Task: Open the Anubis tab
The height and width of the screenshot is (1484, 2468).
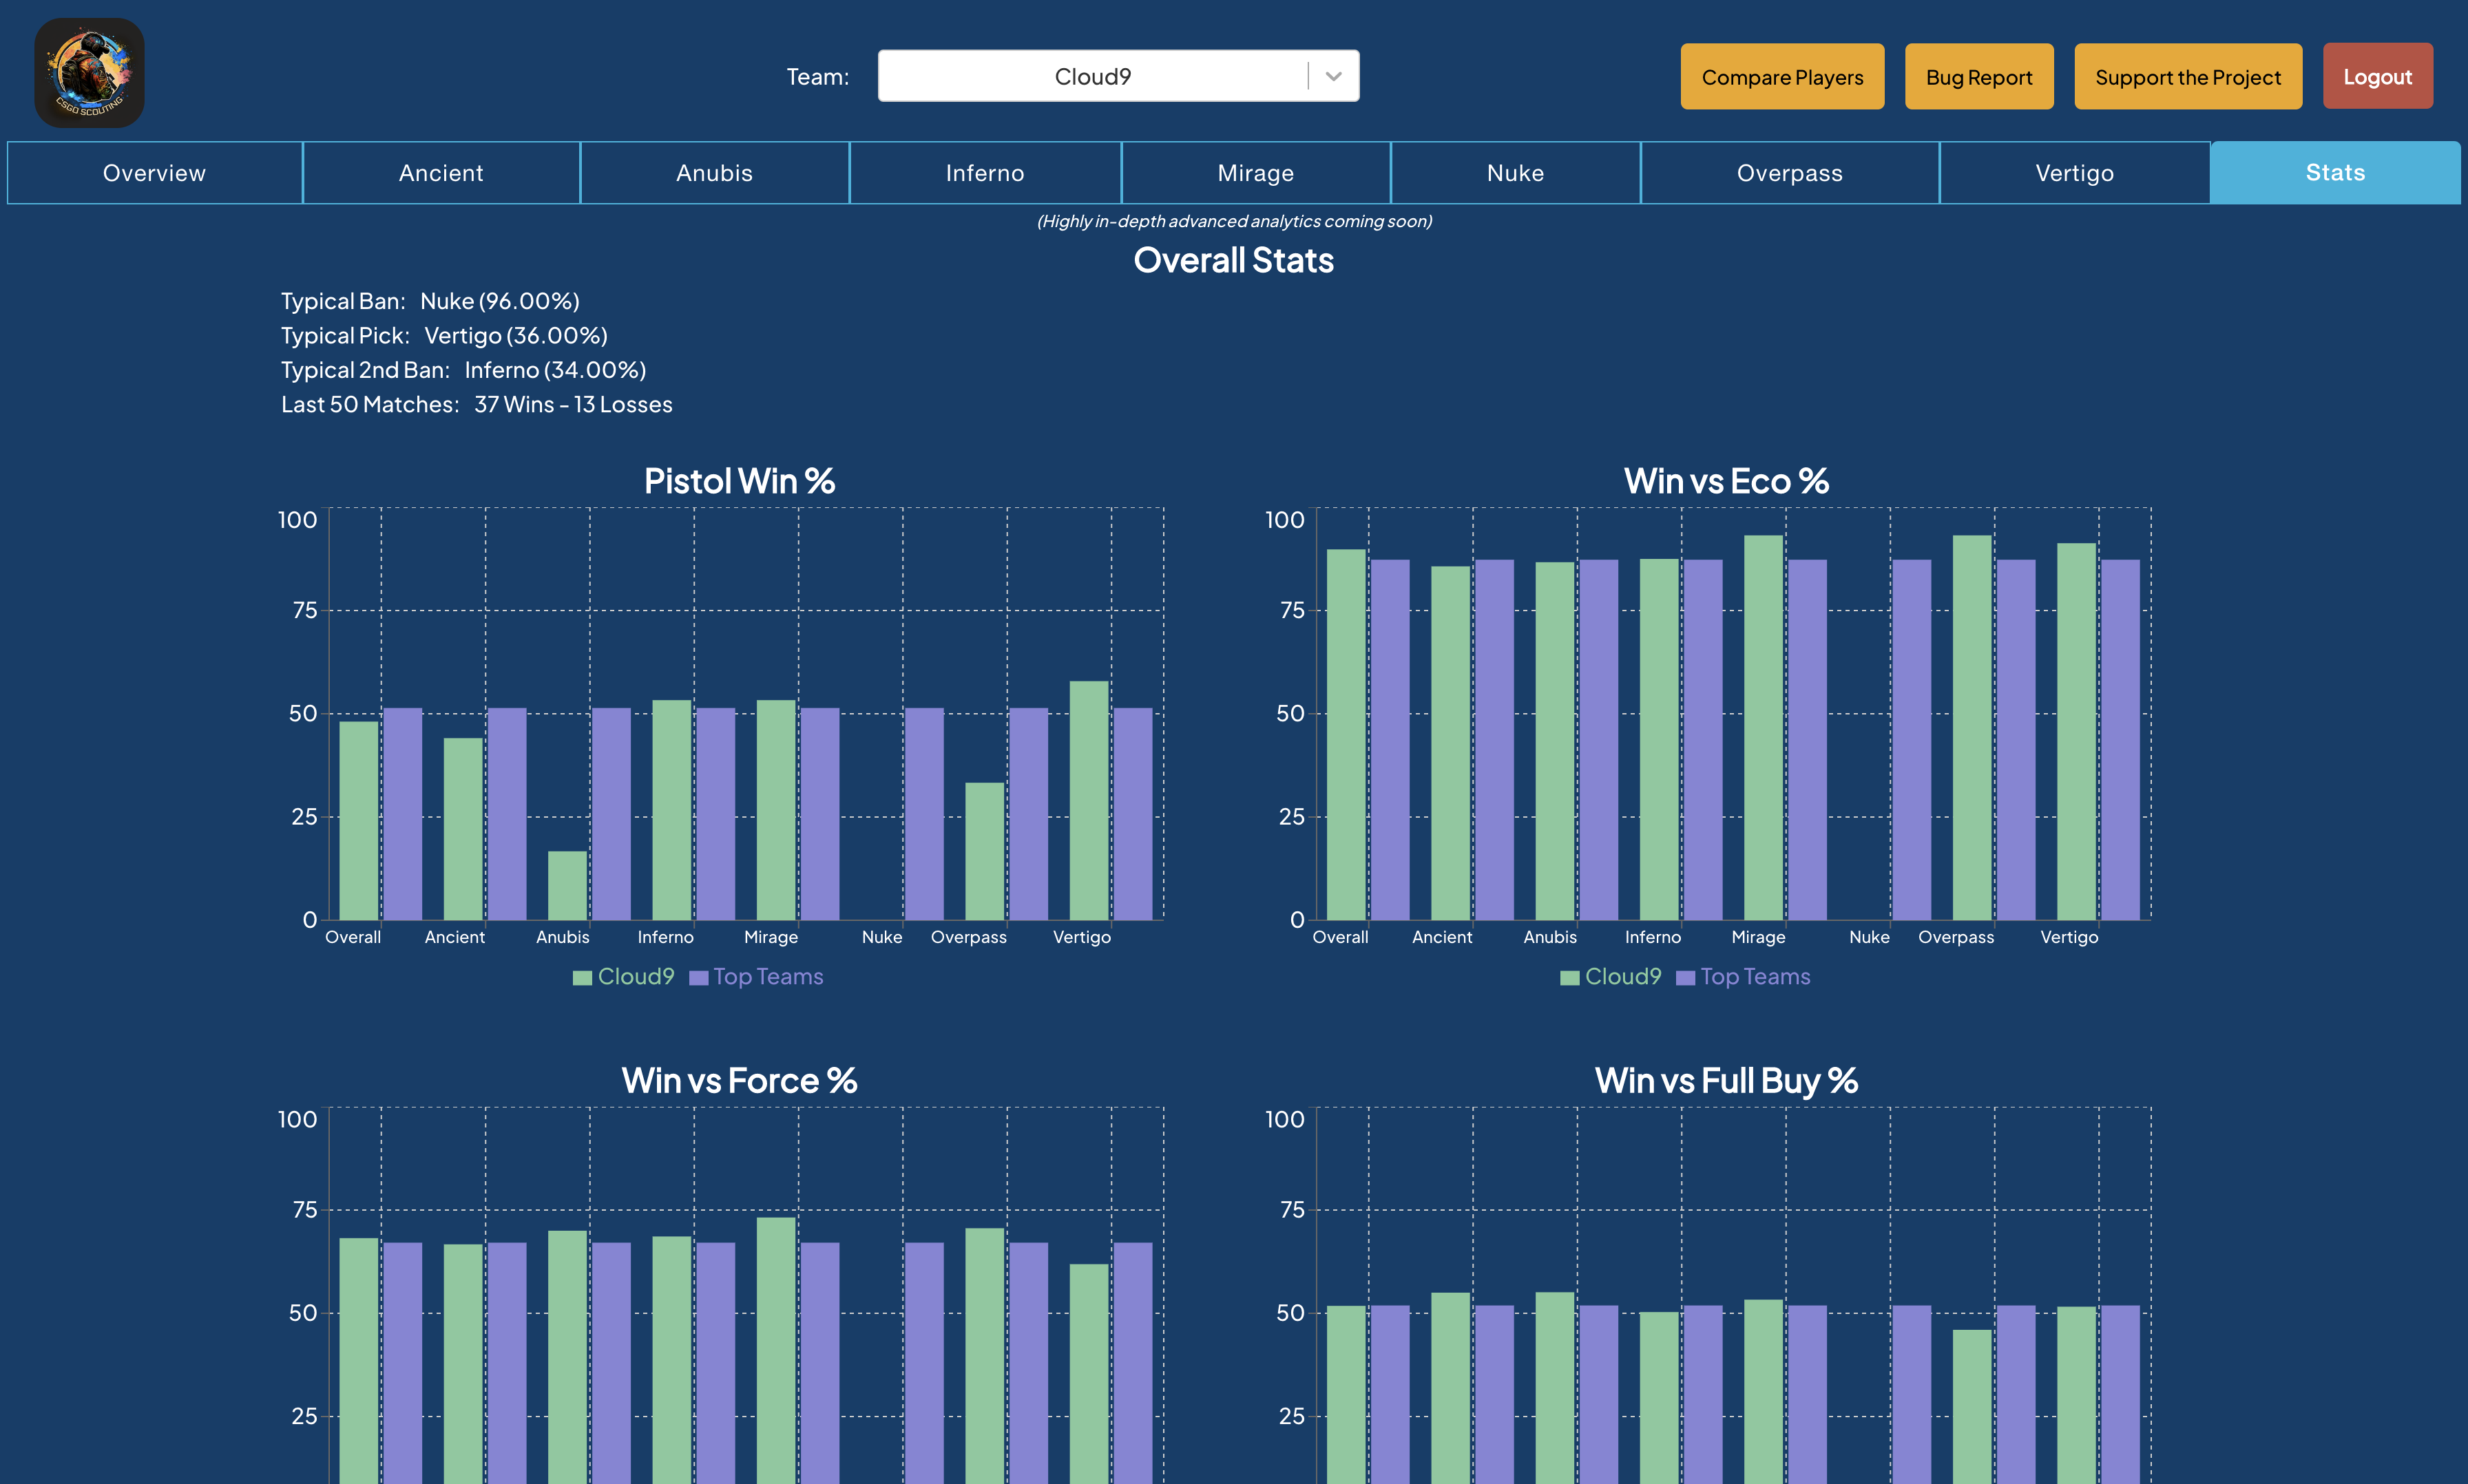Action: tap(714, 173)
